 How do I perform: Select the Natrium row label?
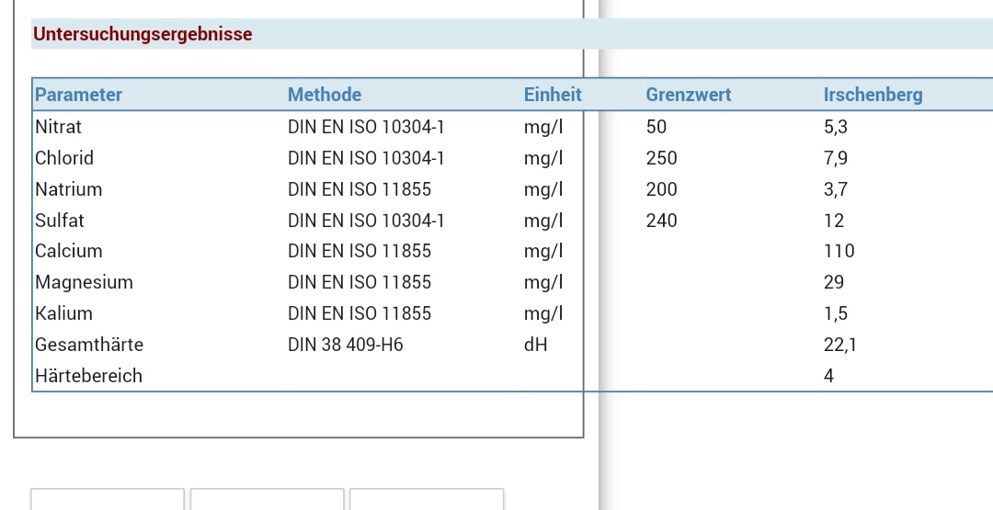[68, 189]
